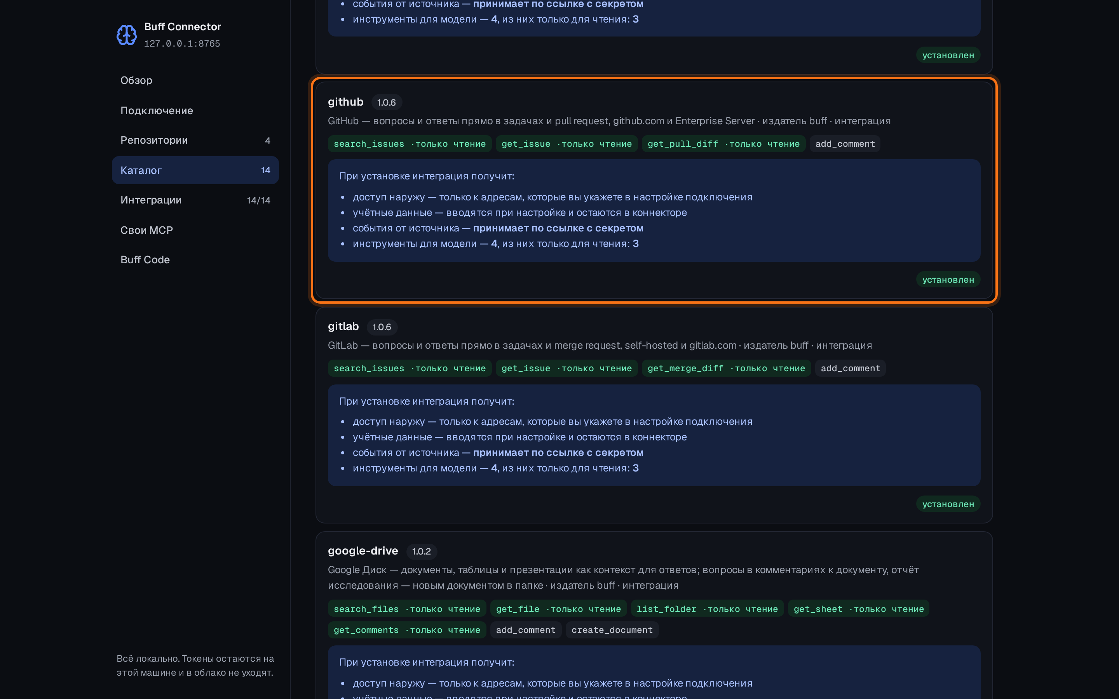This screenshot has height=699, width=1119.
Task: Click the get_sheet tool tag
Action: (x=858, y=609)
